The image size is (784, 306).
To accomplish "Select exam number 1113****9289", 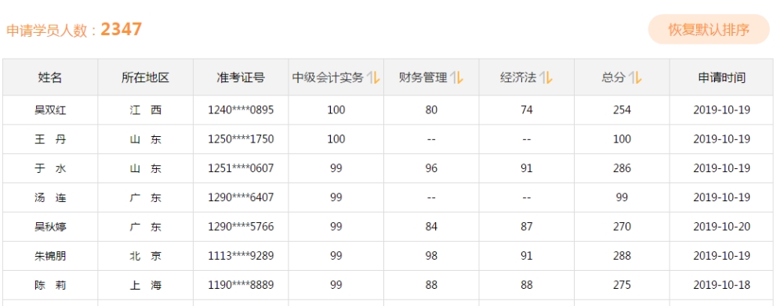I will [x=241, y=256].
